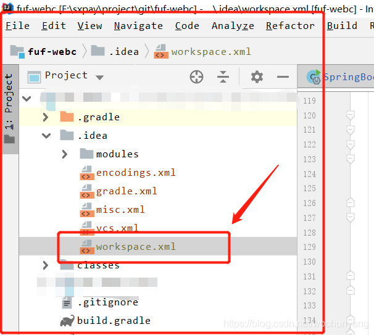Open the Code menu

187,25
